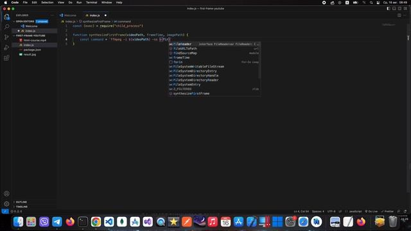The height and width of the screenshot is (231, 411).
Task: Click Ln 4, Col 54 cursor position
Action: pyautogui.click(x=301, y=211)
